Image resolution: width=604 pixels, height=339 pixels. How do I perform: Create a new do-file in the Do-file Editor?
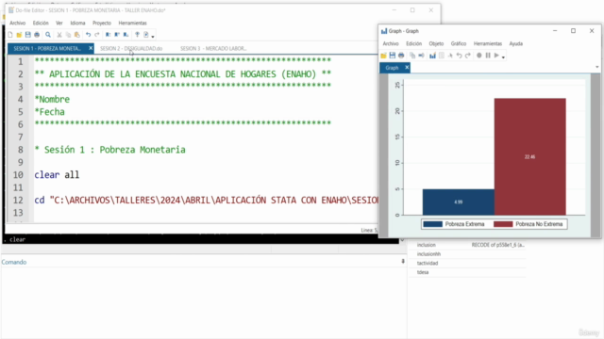tap(10, 35)
